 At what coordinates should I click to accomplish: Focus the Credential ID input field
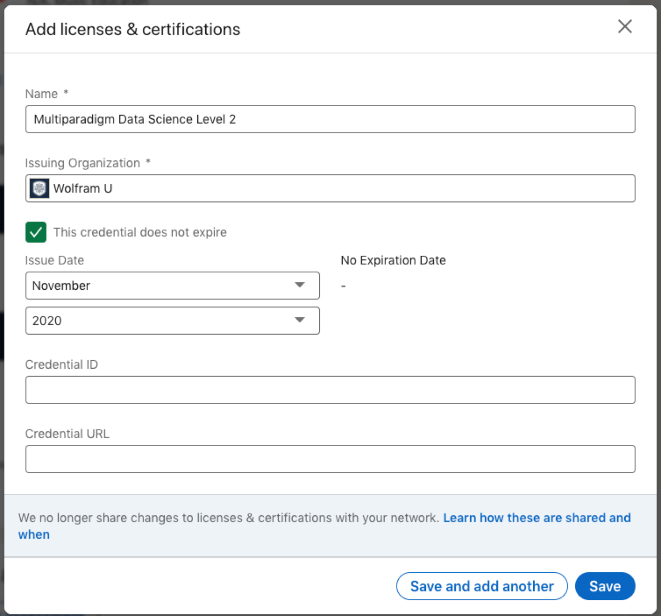click(x=330, y=390)
